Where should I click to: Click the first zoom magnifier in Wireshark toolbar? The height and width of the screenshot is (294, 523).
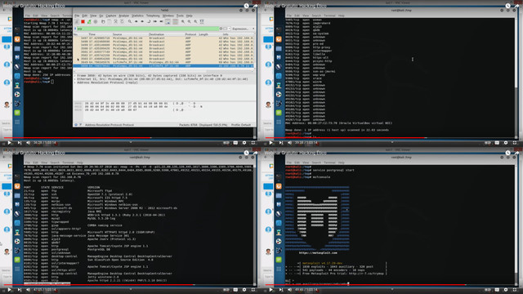[x=183, y=21]
